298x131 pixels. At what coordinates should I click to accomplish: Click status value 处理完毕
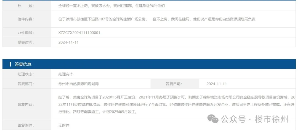tap(66, 74)
